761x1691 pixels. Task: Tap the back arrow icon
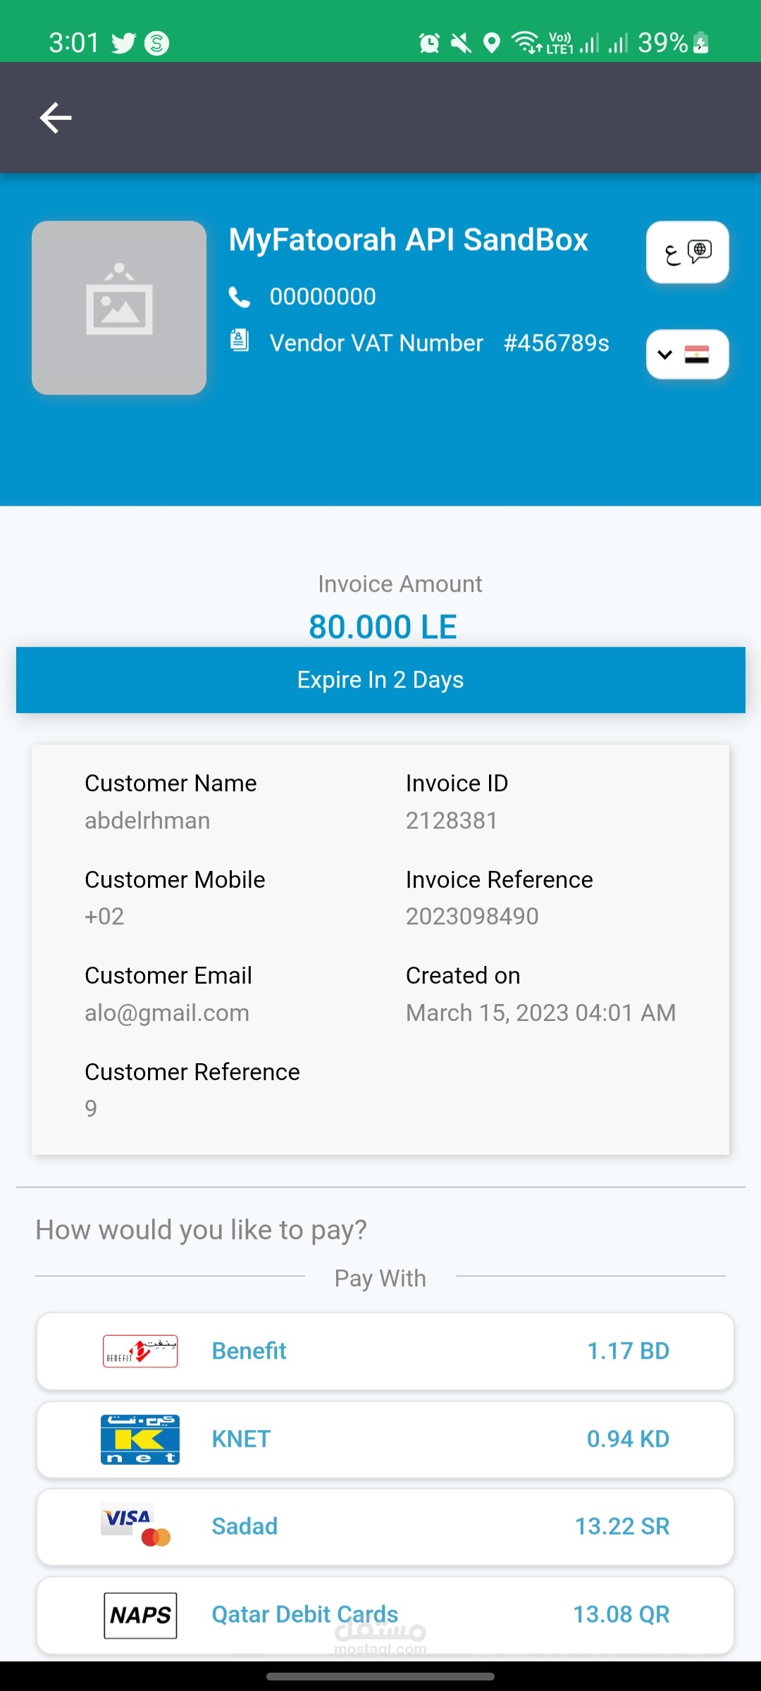pos(56,118)
